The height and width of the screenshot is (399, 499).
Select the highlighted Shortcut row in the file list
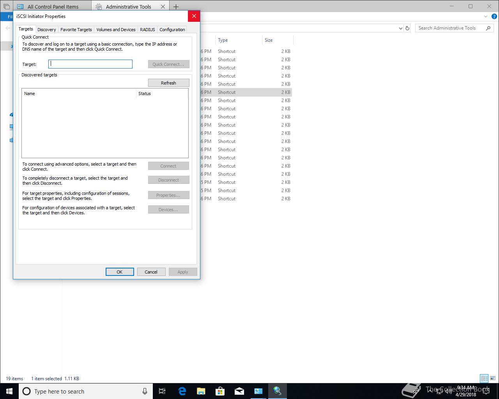click(x=246, y=92)
